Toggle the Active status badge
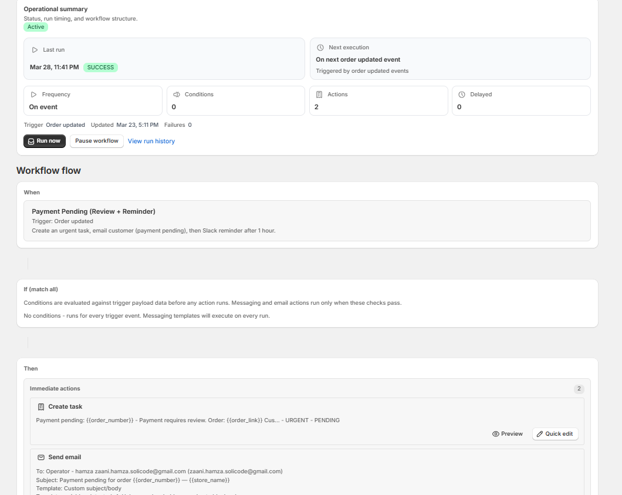 point(35,27)
